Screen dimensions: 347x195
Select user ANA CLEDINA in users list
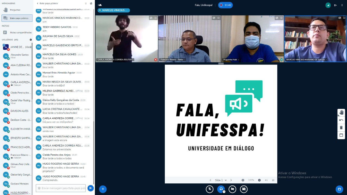point(17,65)
